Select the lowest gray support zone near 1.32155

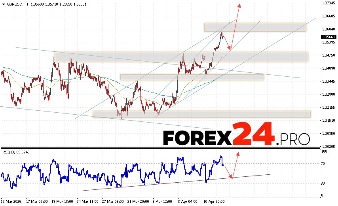click(x=201, y=114)
